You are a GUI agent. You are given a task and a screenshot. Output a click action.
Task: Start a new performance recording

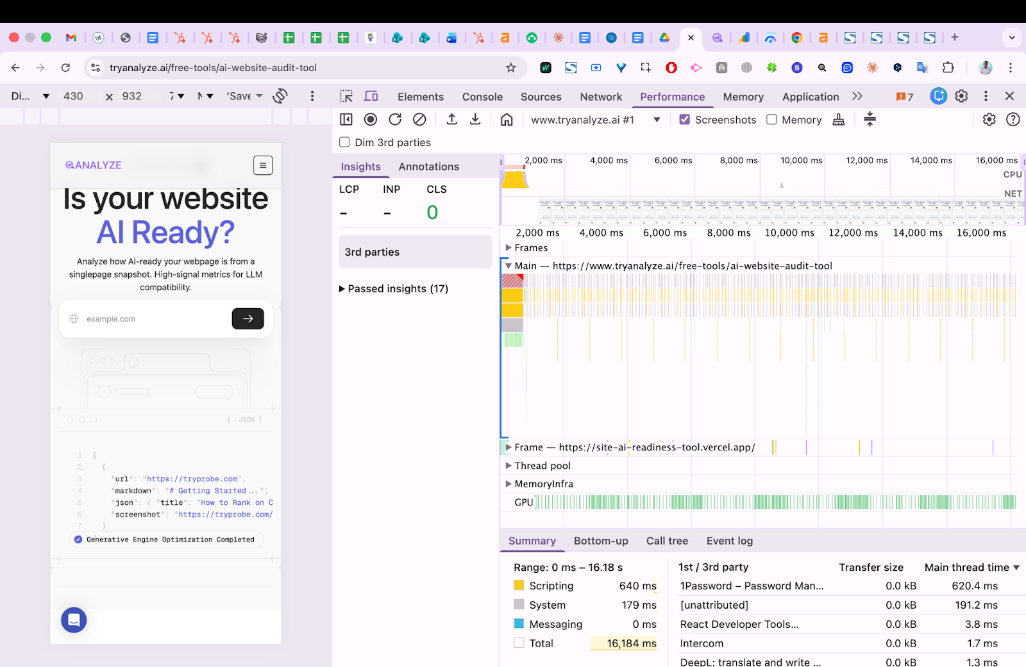tap(371, 119)
